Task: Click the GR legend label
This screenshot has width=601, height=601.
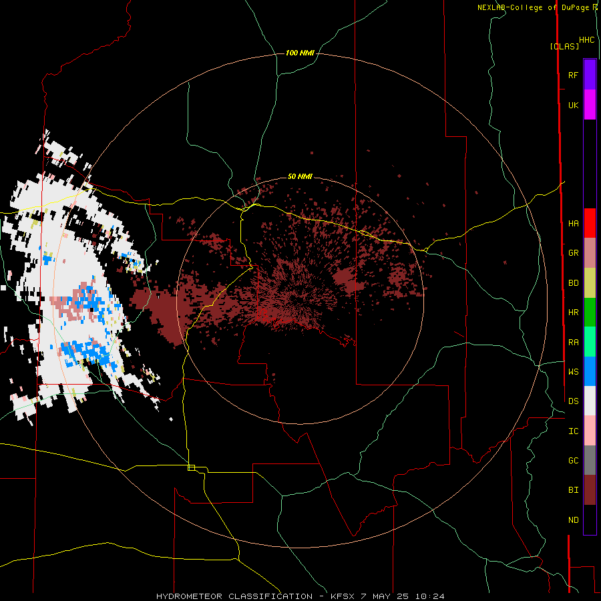Action: click(x=573, y=253)
